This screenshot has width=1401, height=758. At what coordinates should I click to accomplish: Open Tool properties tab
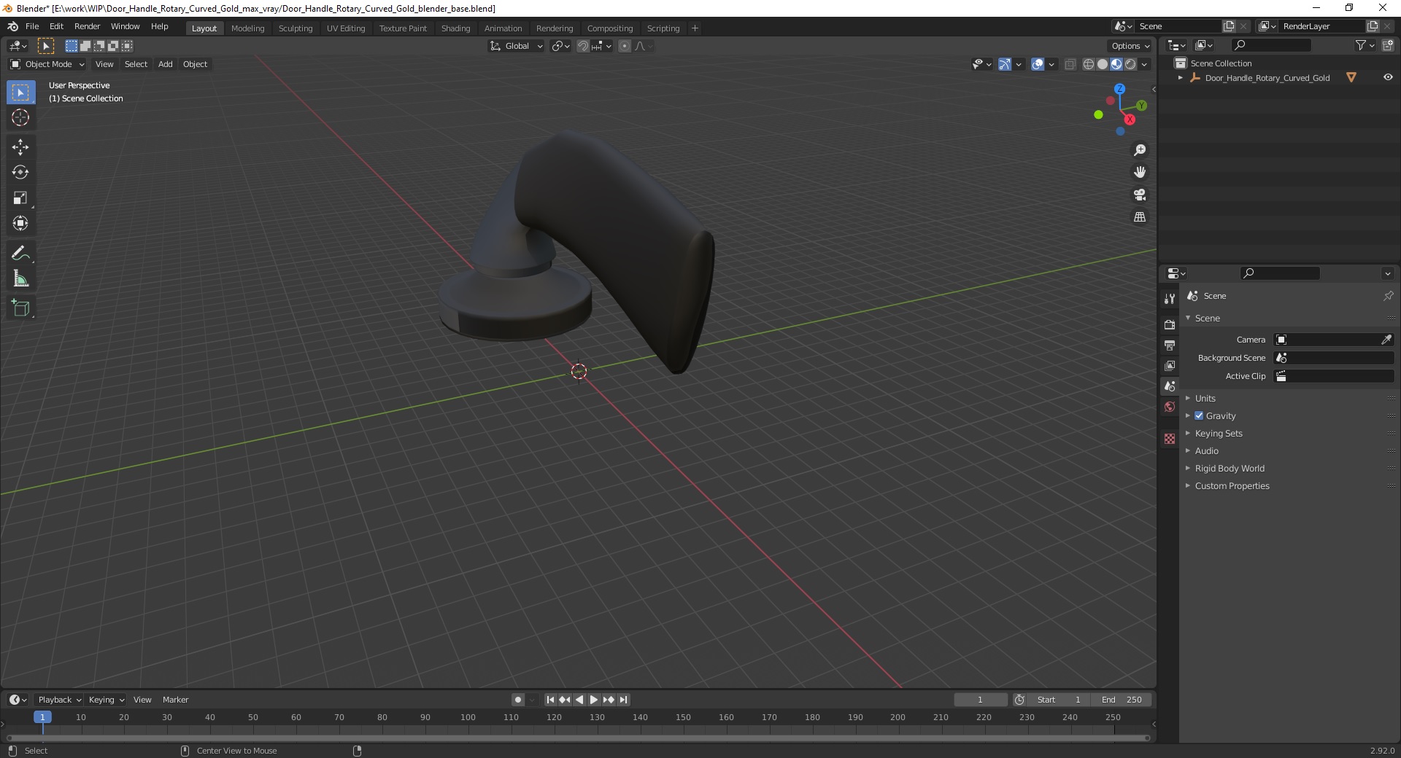click(1170, 299)
